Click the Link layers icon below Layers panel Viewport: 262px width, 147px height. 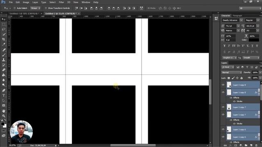pyautogui.click(x=225, y=145)
